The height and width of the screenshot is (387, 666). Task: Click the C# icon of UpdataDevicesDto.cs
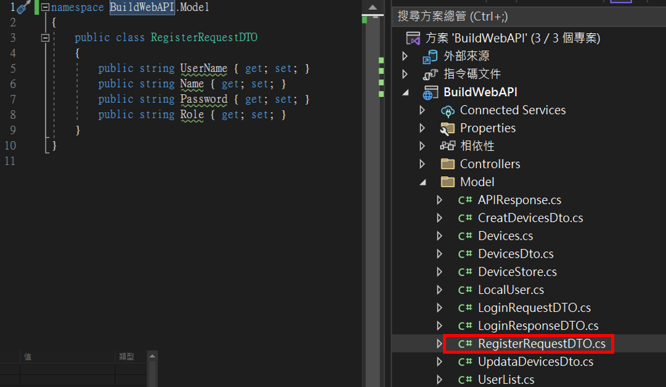465,362
